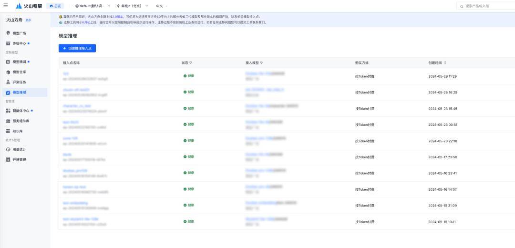
Task: Click the 服务组件库 sidebar icon
Action: 8,121
